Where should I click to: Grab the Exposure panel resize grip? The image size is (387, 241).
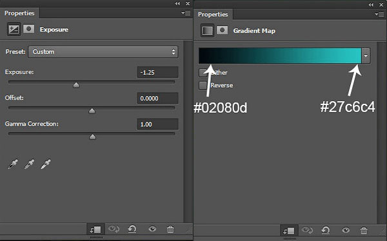189,231
